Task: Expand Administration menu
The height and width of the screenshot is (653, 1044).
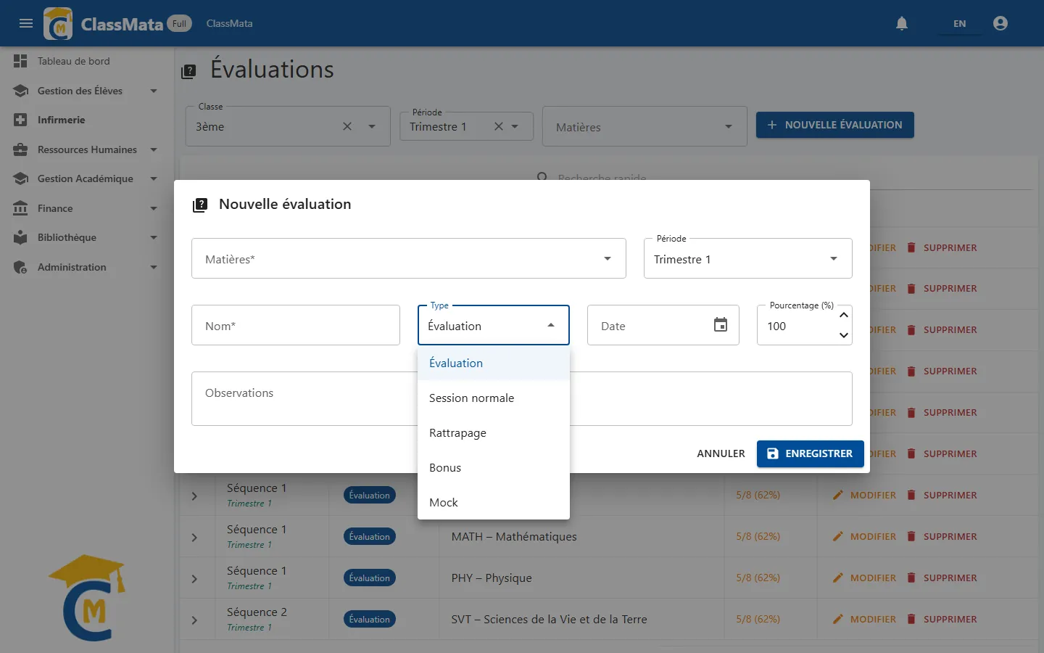Action: [87, 267]
